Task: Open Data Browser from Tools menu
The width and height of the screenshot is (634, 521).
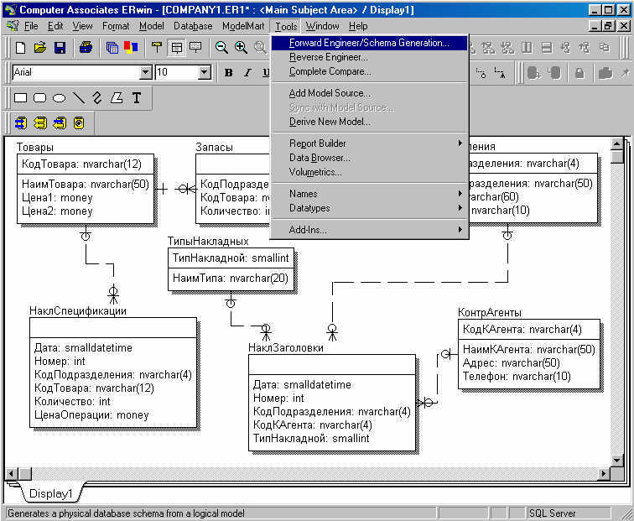Action: pos(369,158)
